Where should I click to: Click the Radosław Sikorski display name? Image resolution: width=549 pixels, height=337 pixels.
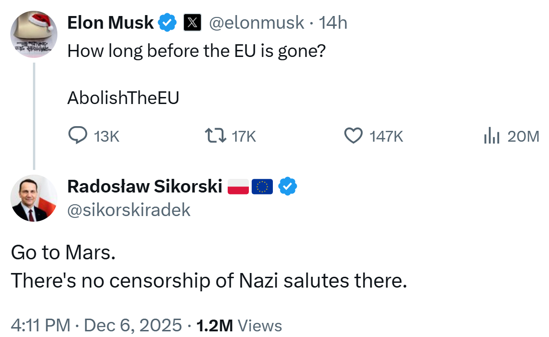click(144, 187)
